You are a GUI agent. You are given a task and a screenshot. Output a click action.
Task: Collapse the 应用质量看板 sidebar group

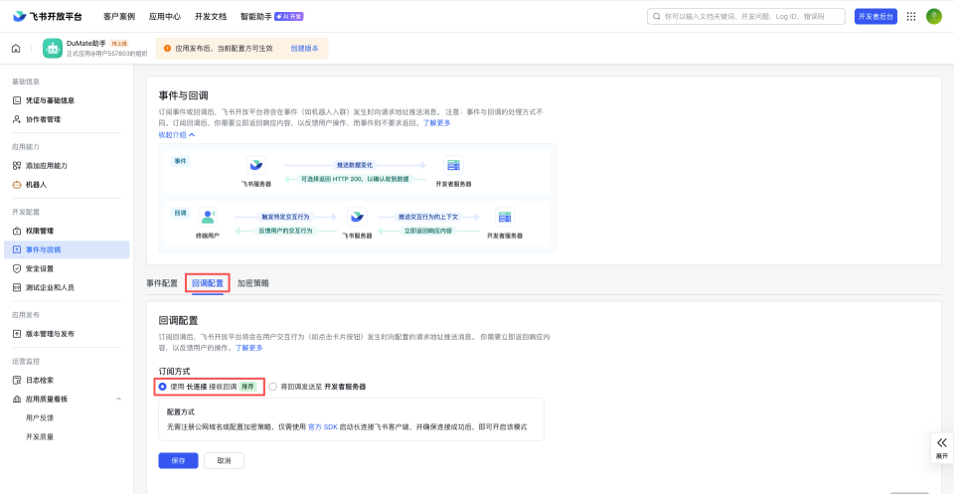click(119, 399)
